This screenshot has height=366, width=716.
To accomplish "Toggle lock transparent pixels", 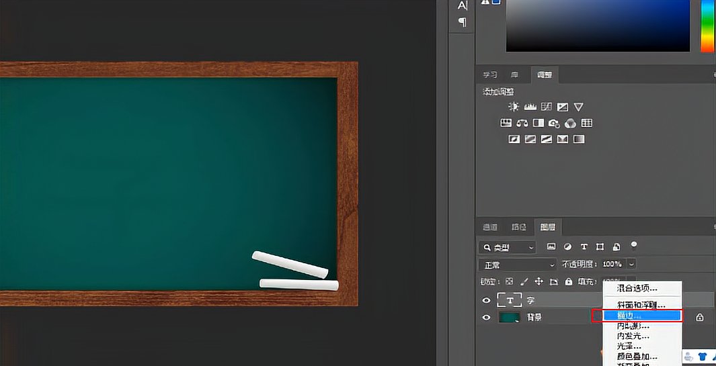I will (x=509, y=281).
